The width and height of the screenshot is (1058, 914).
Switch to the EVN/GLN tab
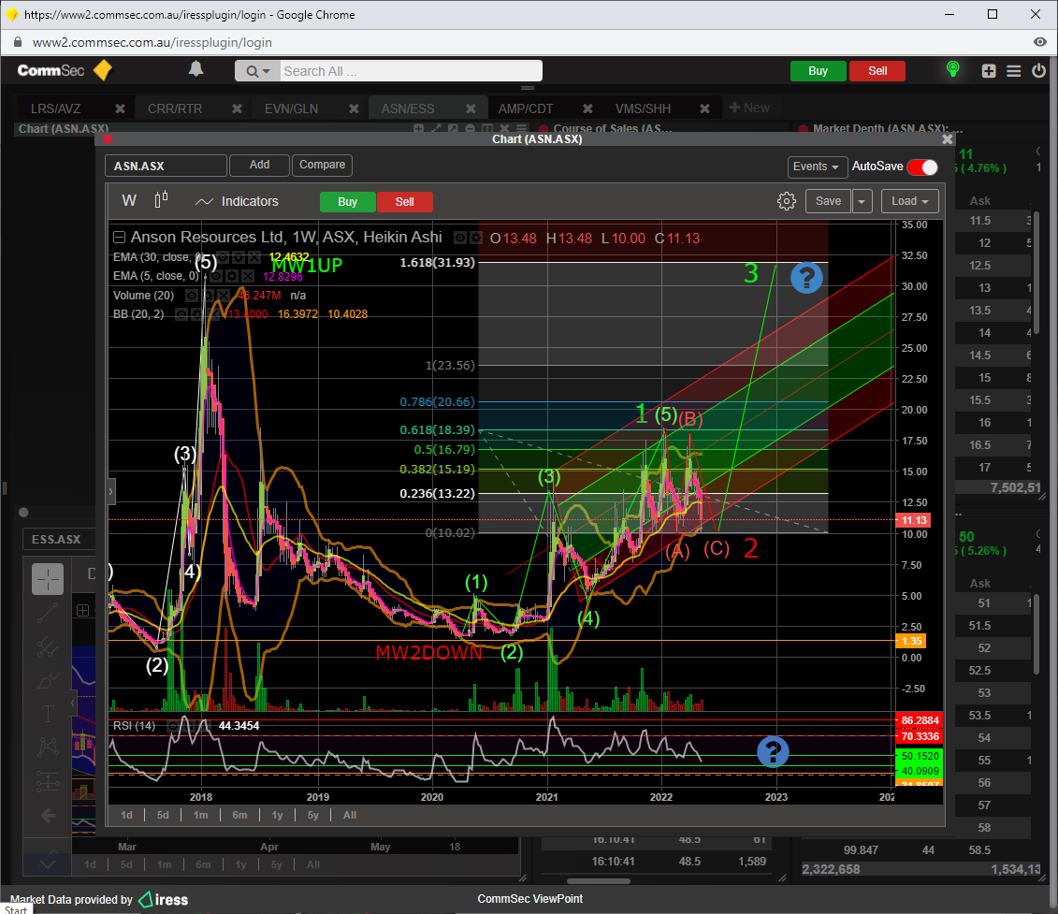[x=292, y=109]
